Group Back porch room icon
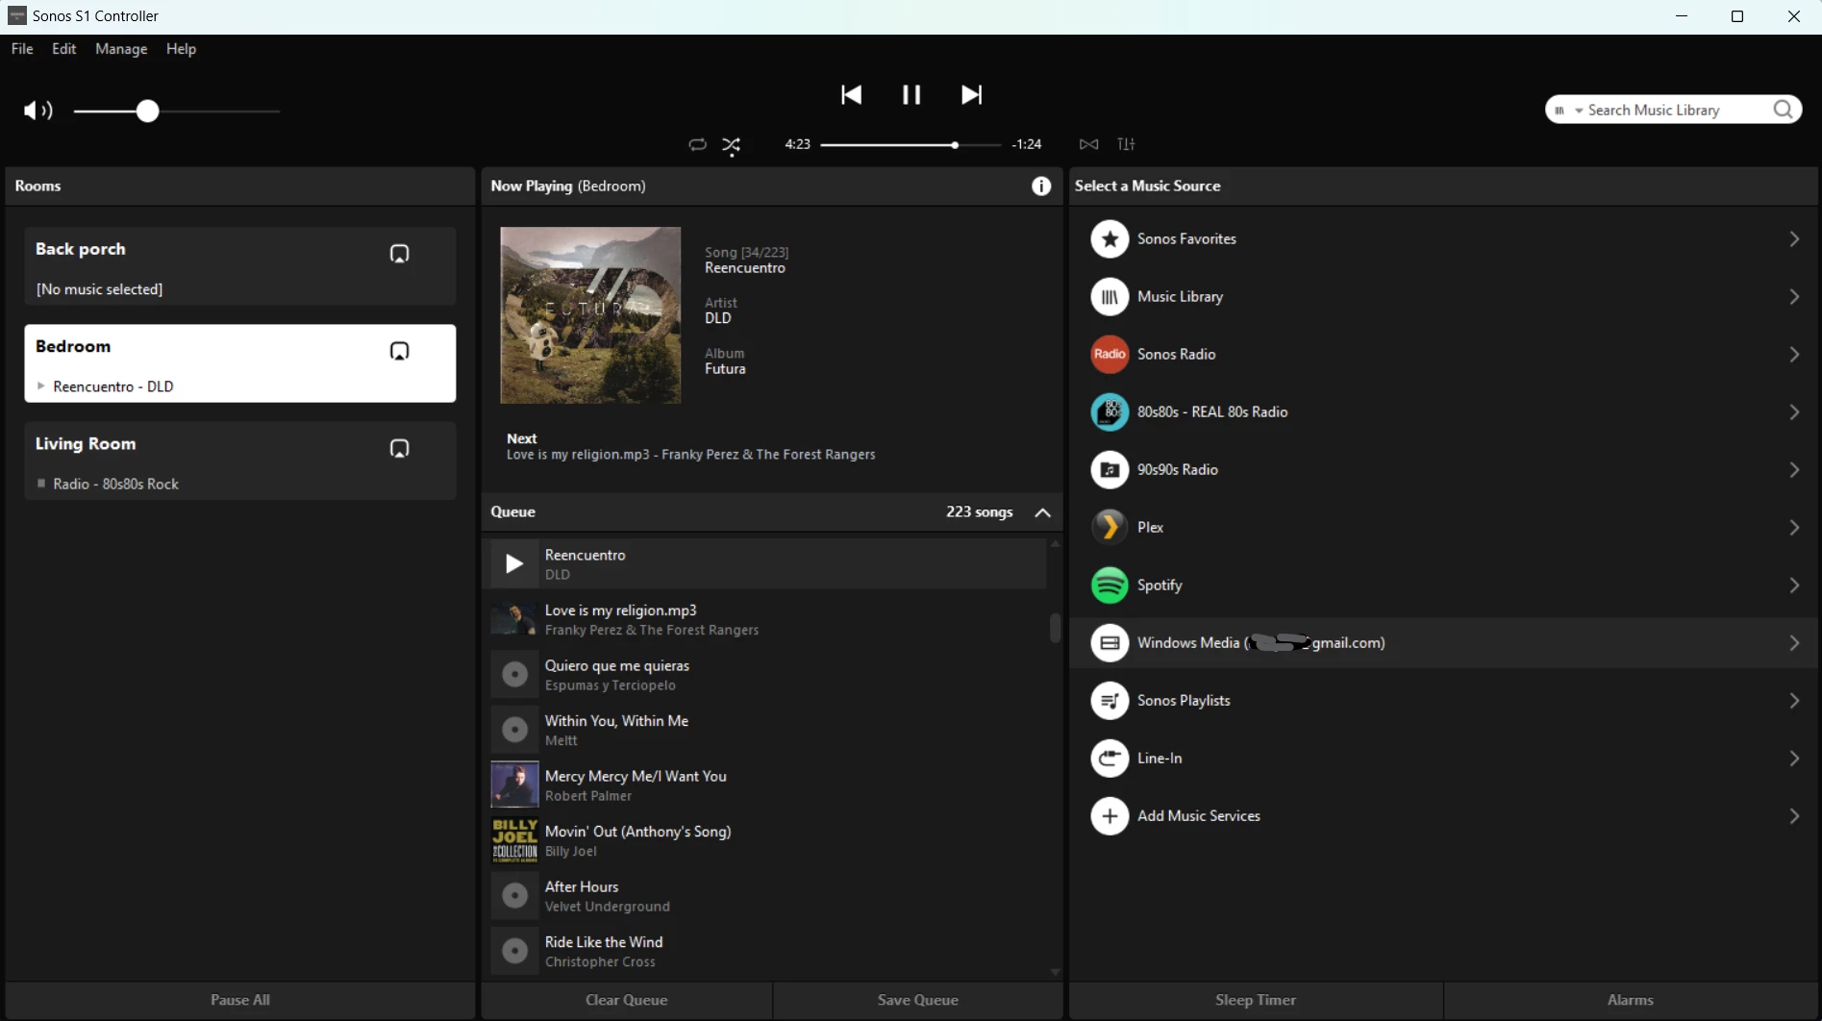This screenshot has width=1822, height=1021. pyautogui.click(x=399, y=254)
